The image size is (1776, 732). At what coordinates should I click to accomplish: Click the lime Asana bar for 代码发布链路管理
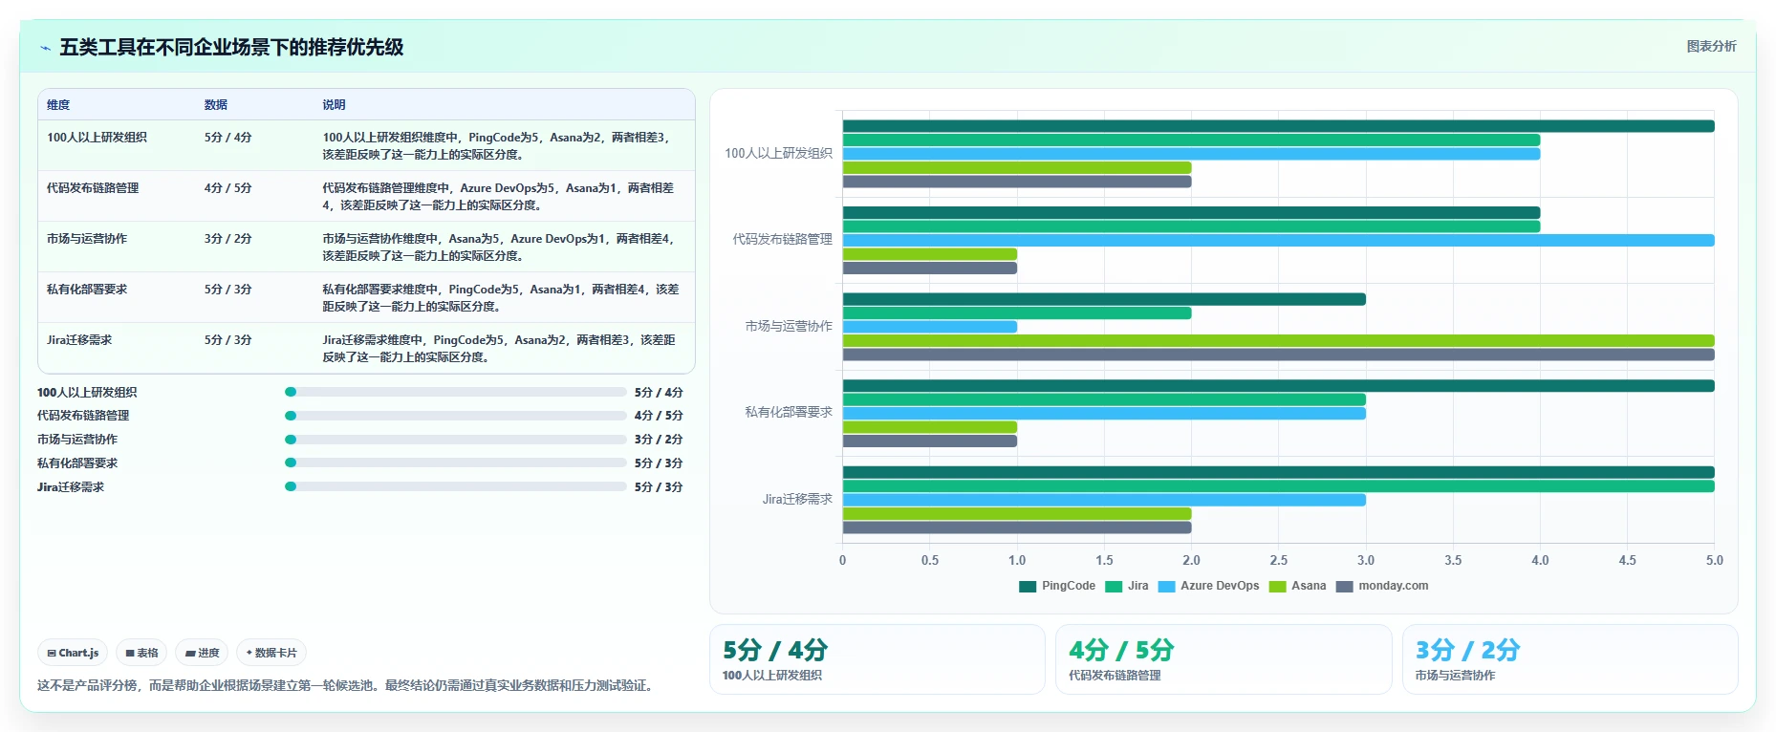tap(929, 255)
